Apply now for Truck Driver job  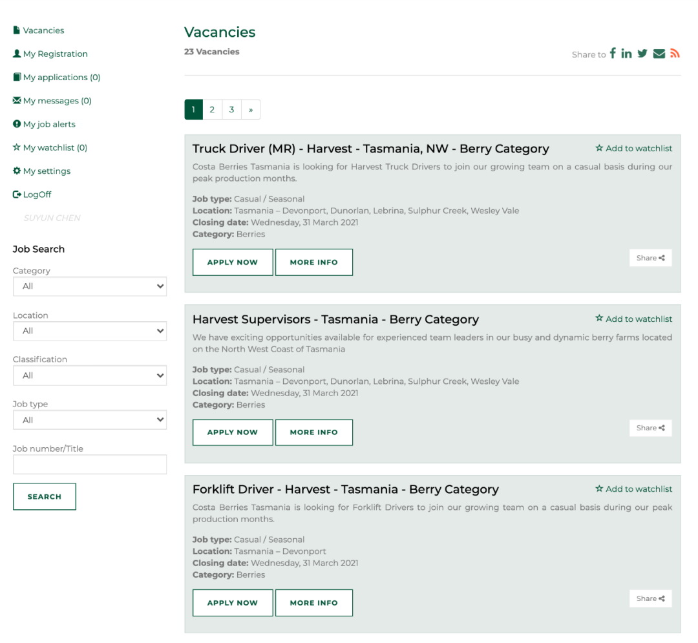[233, 262]
